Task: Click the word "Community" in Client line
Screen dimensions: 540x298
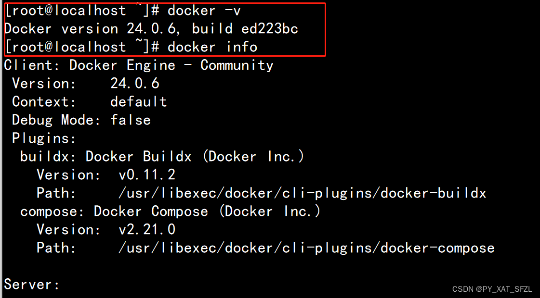Action: pos(237,65)
